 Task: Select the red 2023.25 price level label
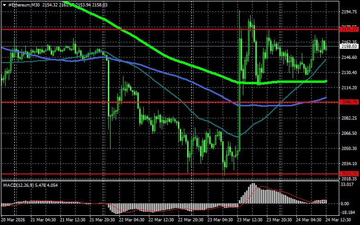(x=349, y=173)
